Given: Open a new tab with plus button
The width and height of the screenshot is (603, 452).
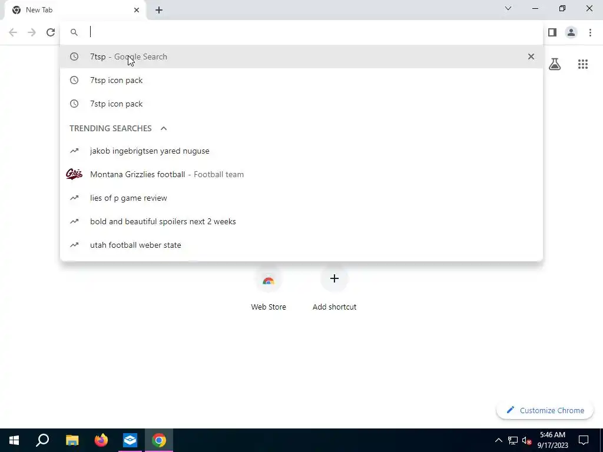Looking at the screenshot, I should (159, 10).
